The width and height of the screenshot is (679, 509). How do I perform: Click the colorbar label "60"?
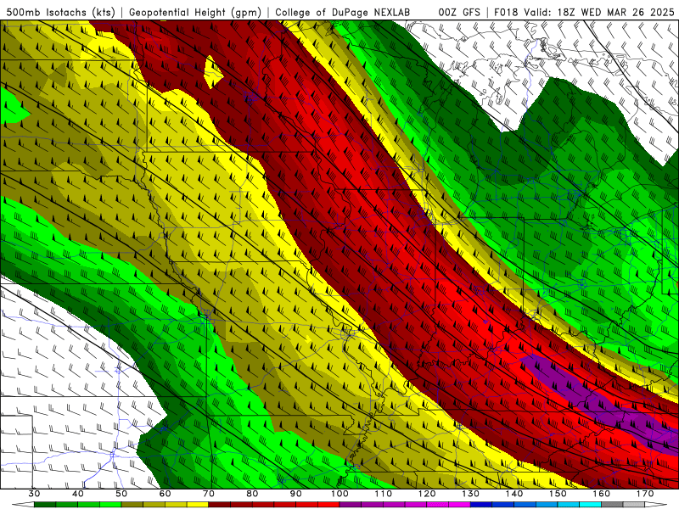pos(165,494)
